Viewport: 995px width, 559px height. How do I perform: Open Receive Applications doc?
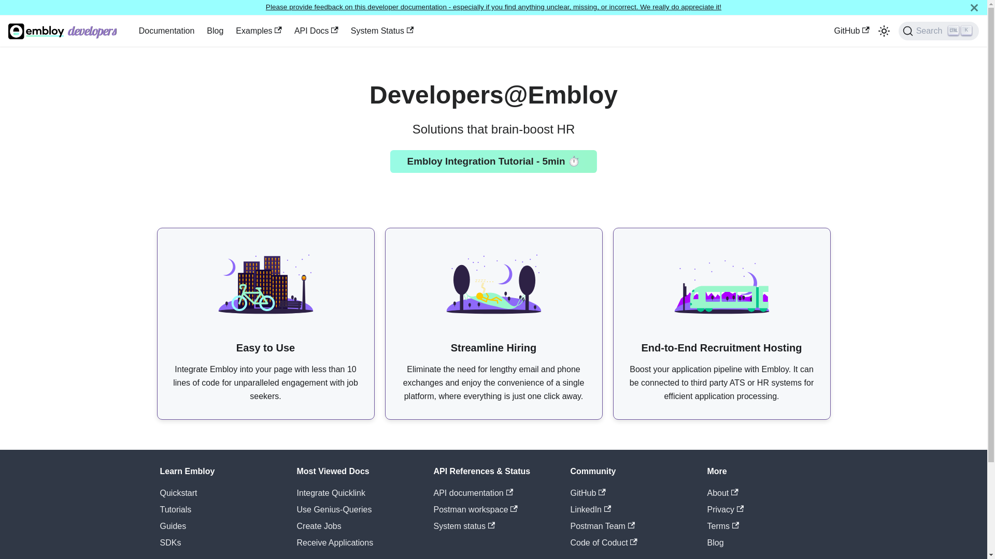pyautogui.click(x=335, y=543)
